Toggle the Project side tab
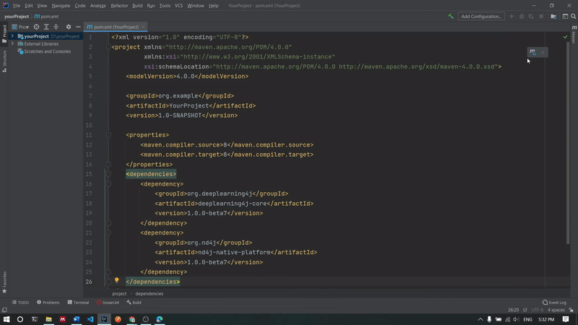Image resolution: width=578 pixels, height=325 pixels. pyautogui.click(x=4, y=34)
